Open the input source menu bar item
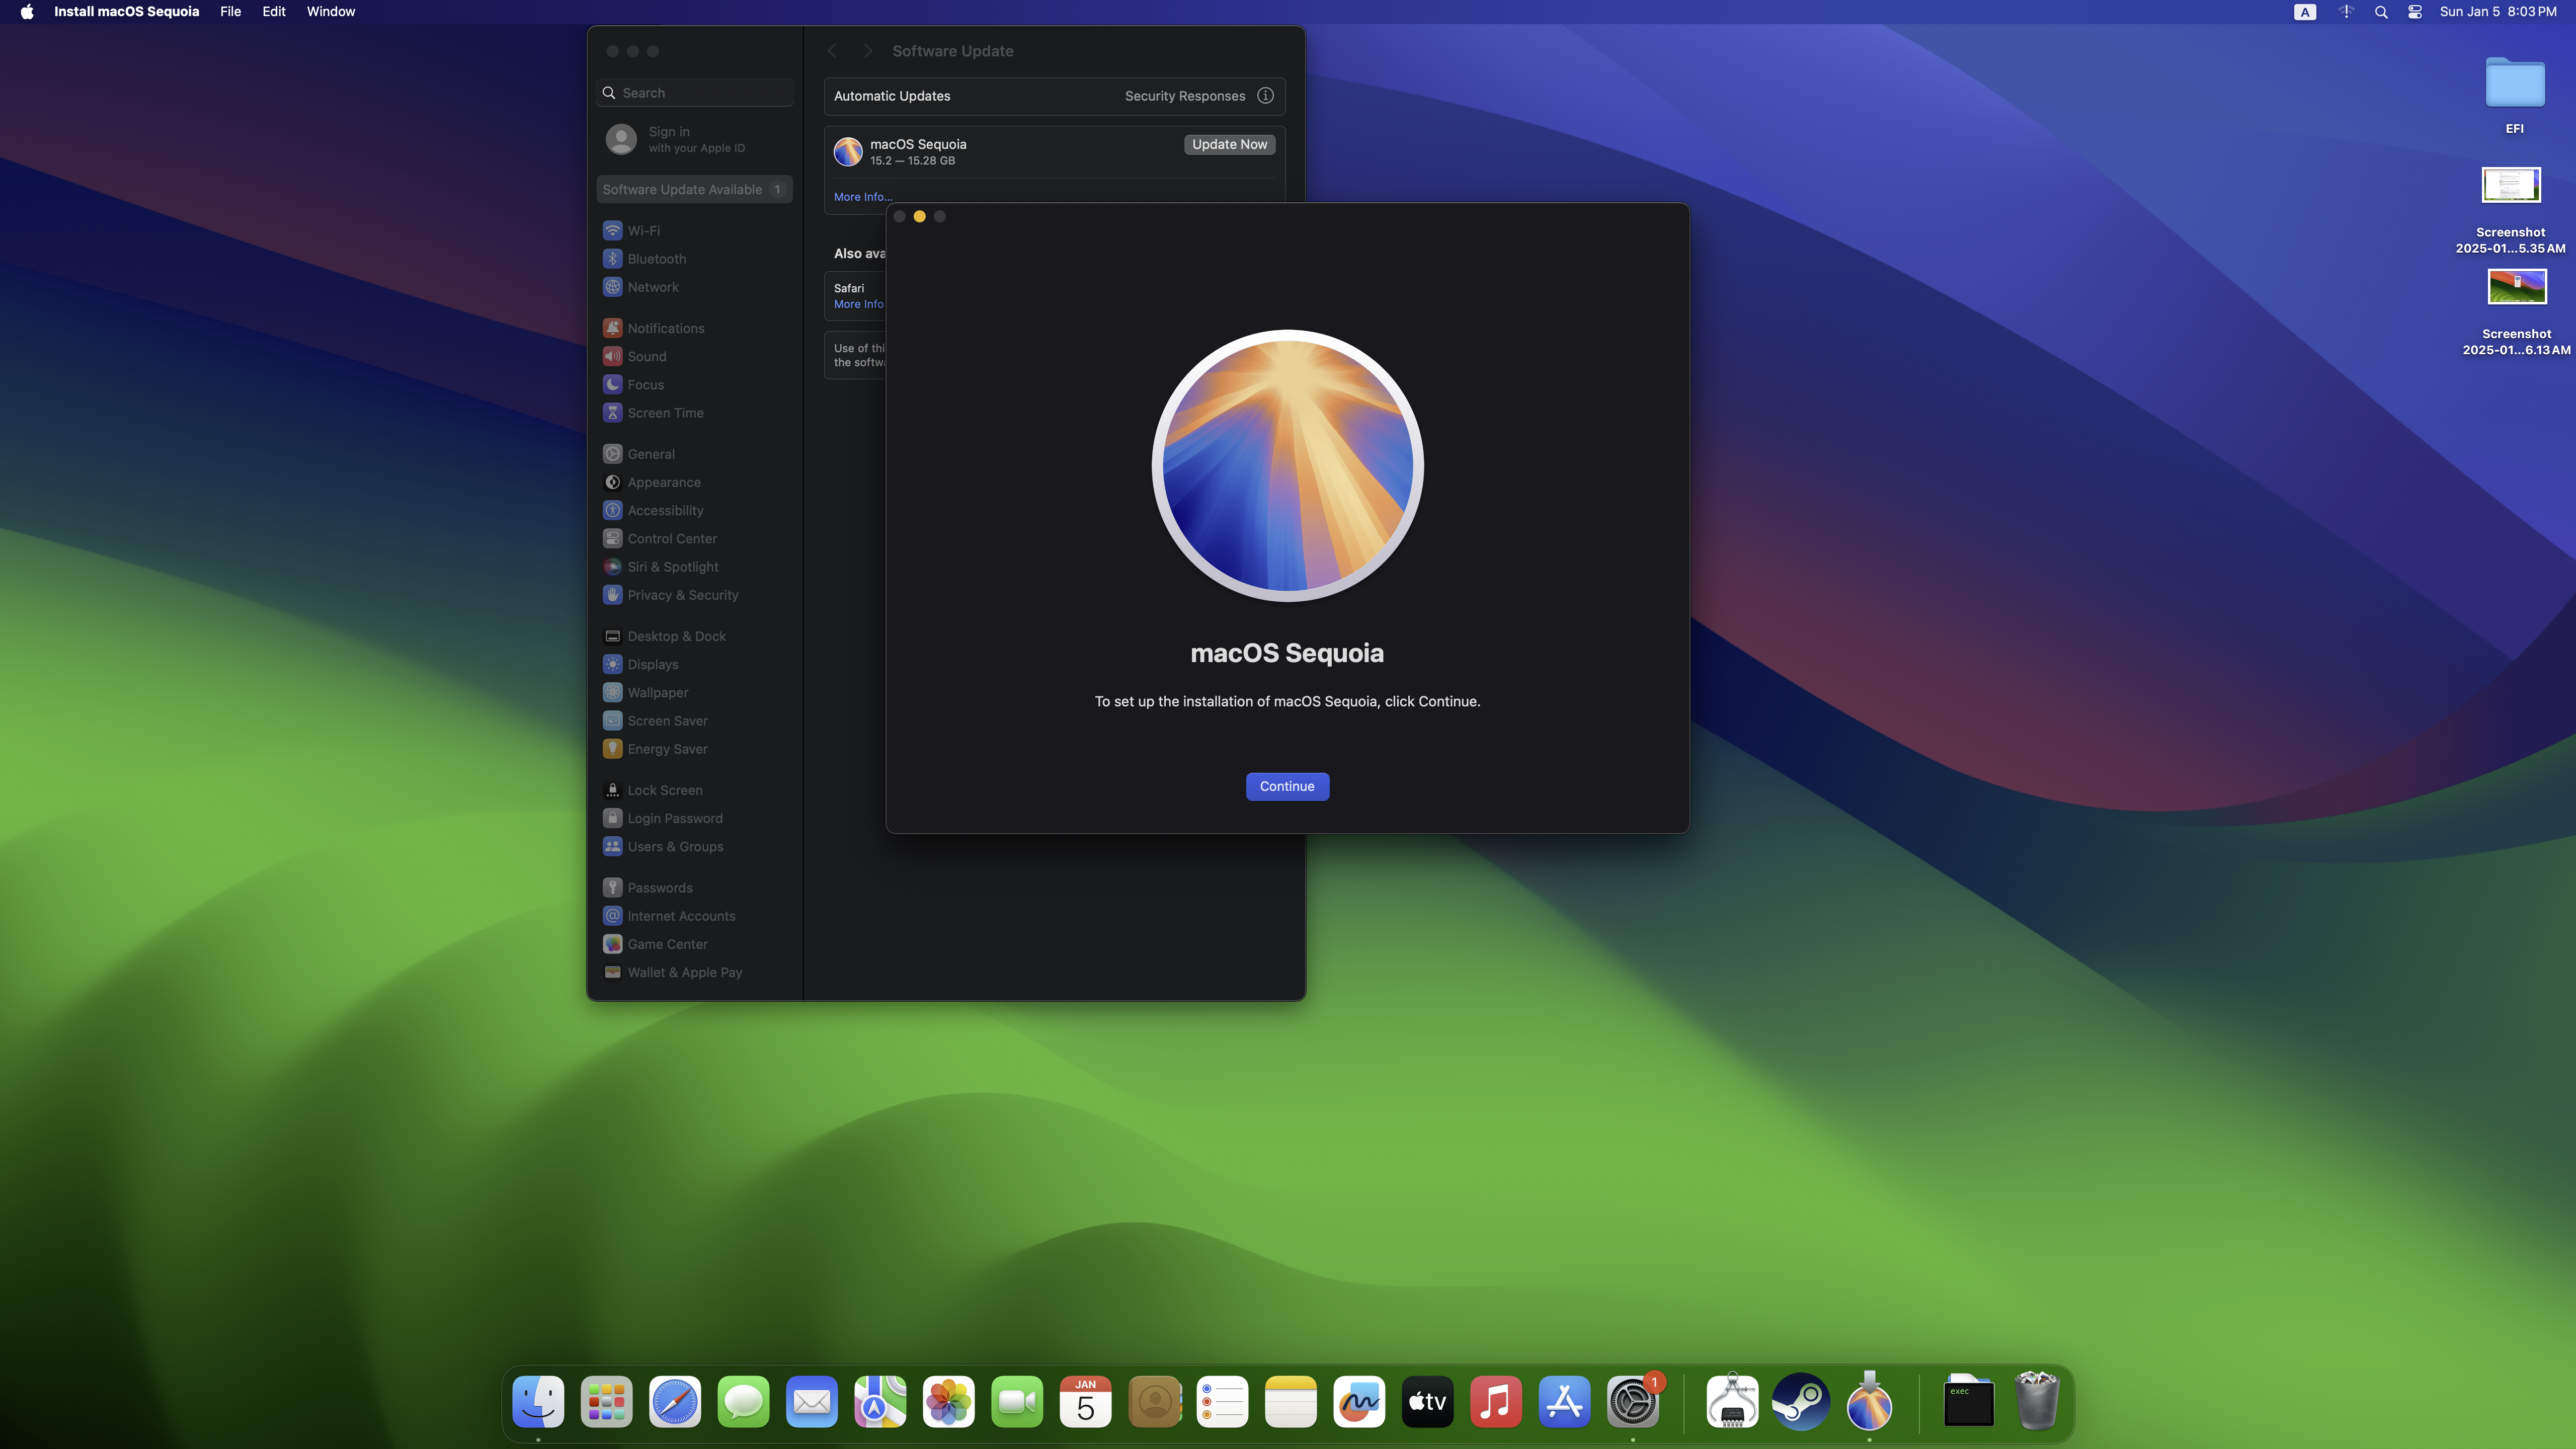2576x1449 pixels. 2304,12
